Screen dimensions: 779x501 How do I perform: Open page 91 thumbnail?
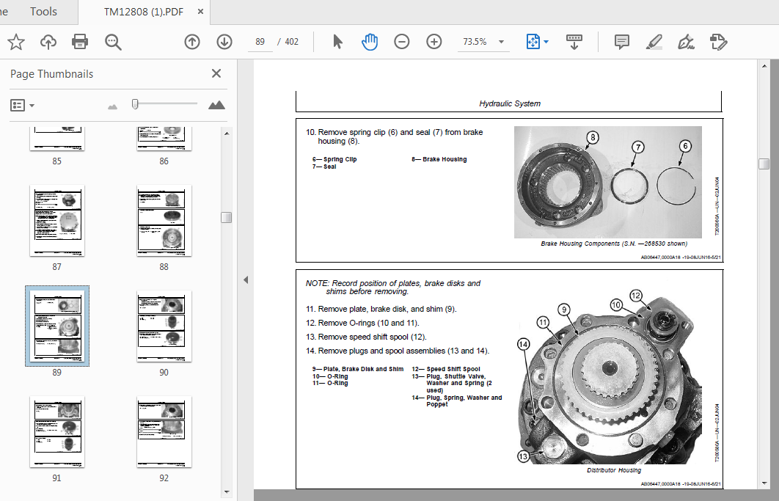point(57,432)
